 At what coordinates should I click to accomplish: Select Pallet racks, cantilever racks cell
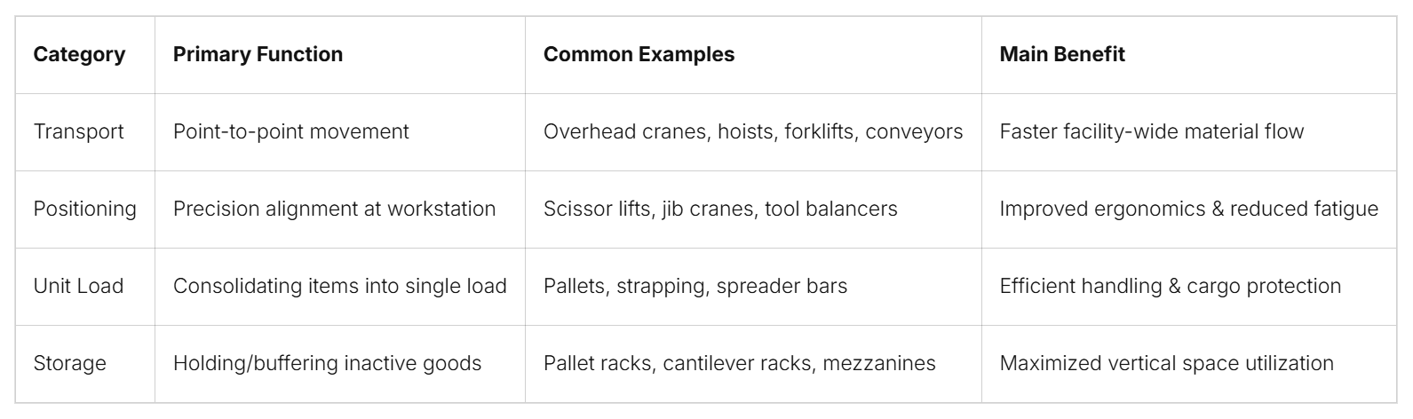coord(753,364)
